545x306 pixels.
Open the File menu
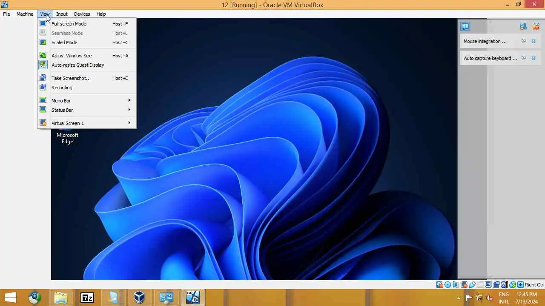(6, 14)
